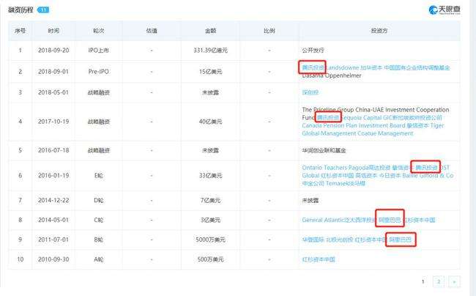Select the date cell 2014-05-01
476x296 pixels.
pyautogui.click(x=53, y=220)
